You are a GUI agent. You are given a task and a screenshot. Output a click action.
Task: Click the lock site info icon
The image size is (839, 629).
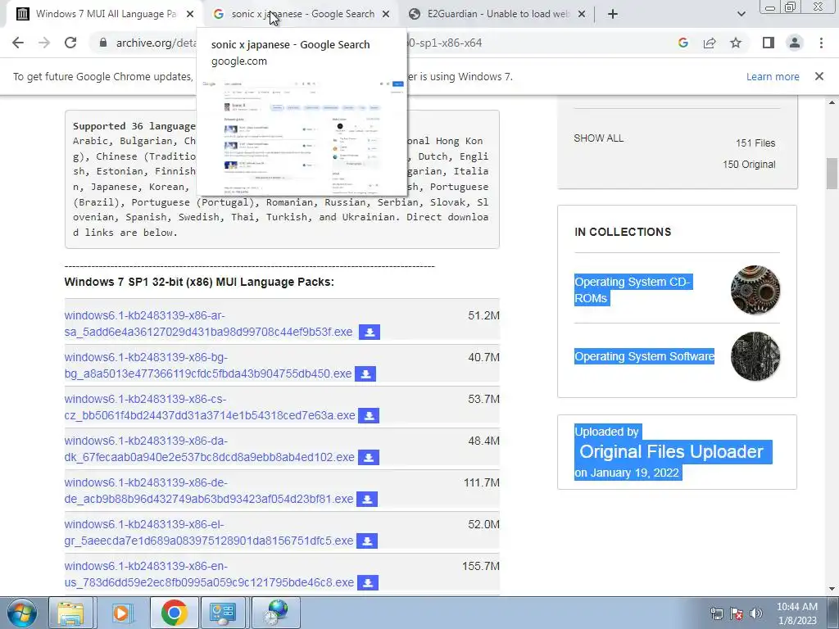point(103,43)
